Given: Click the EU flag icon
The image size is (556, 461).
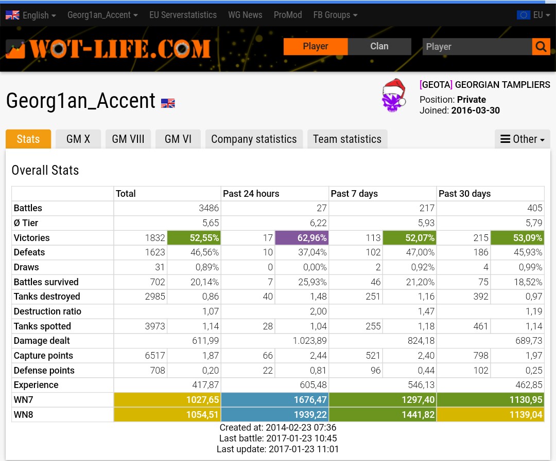Looking at the screenshot, I should coord(524,15).
